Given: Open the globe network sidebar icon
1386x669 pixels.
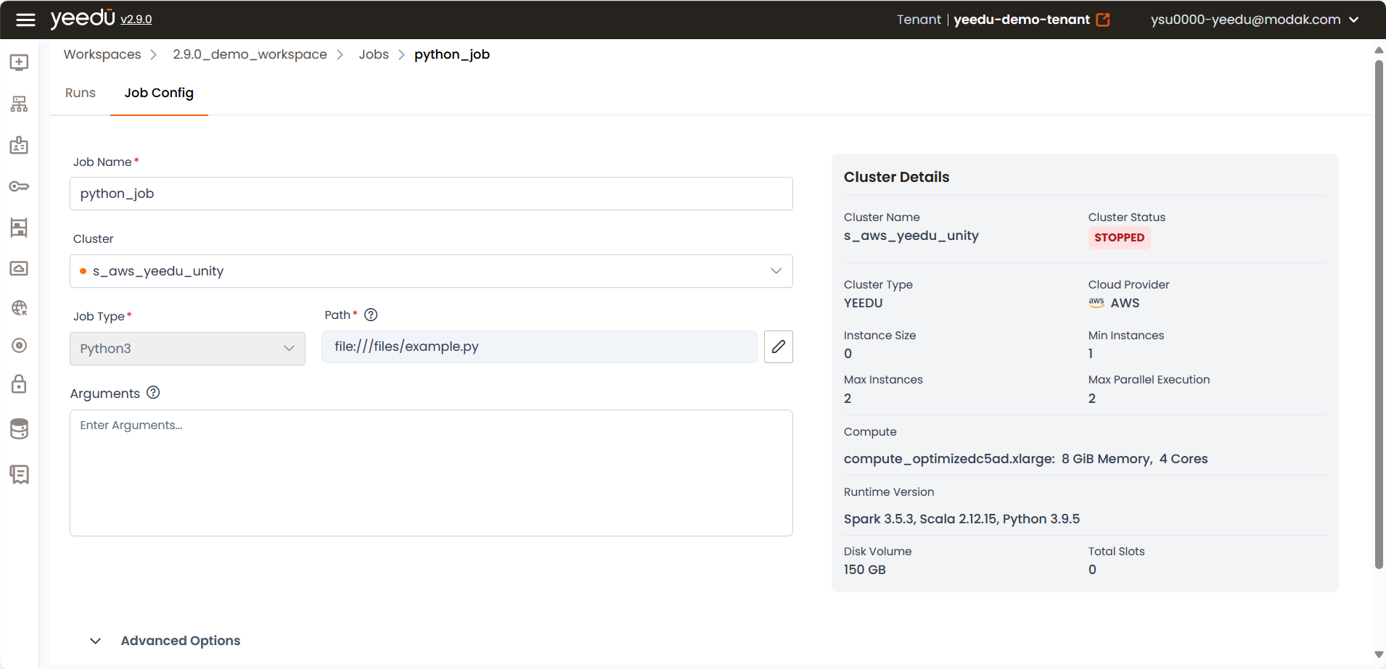Looking at the screenshot, I should tap(20, 308).
